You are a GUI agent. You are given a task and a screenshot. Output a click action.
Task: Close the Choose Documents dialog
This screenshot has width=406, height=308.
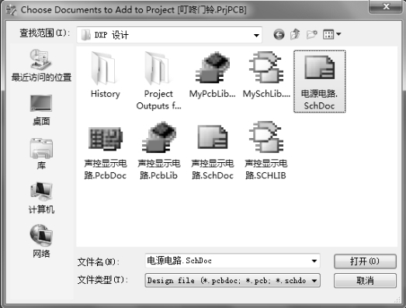[386, 6]
